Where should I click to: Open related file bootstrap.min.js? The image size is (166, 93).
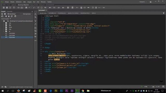[x=85, y=13]
